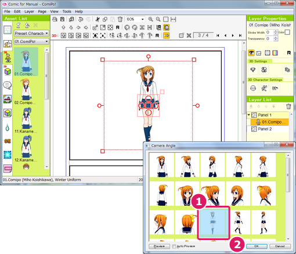The height and width of the screenshot is (254, 296).
Task: Toggle the highlighted 3D arrow button in toolbar
Action: 167,35
